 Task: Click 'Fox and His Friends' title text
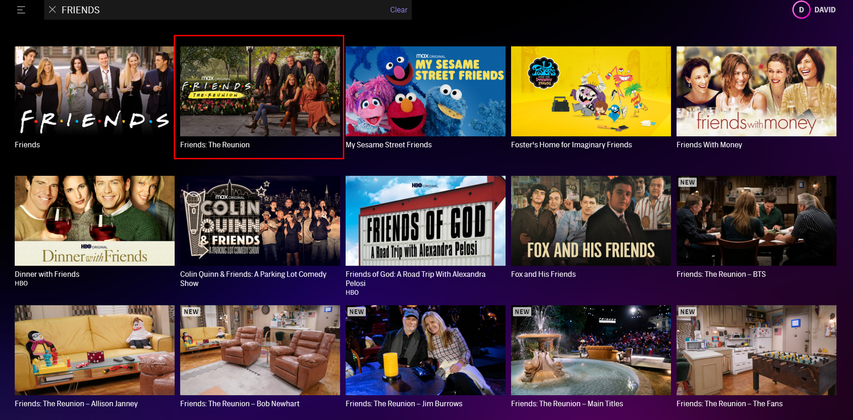(x=543, y=274)
